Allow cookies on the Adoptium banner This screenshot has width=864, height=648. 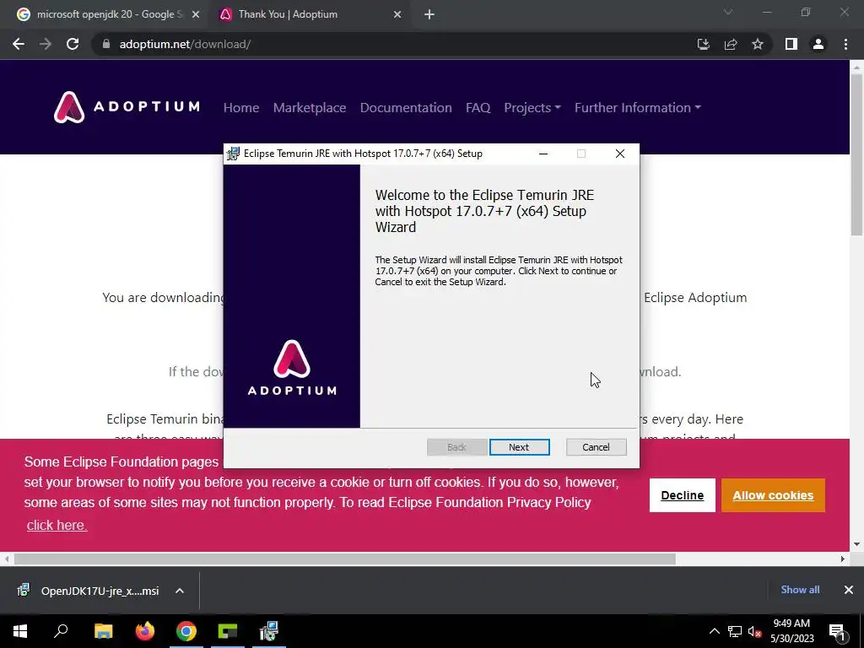(773, 495)
